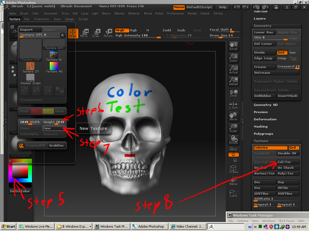Click the texture Invers icon
This screenshot has height=231, width=309.
click(x=59, y=91)
